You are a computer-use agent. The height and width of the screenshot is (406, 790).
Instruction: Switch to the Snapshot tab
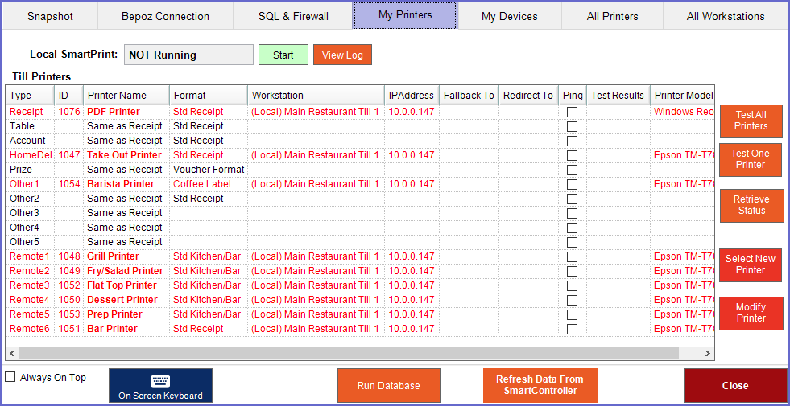pos(50,16)
